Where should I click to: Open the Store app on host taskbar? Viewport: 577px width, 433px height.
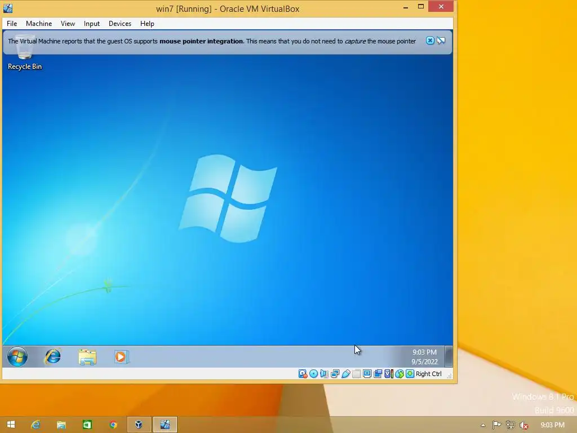87,425
